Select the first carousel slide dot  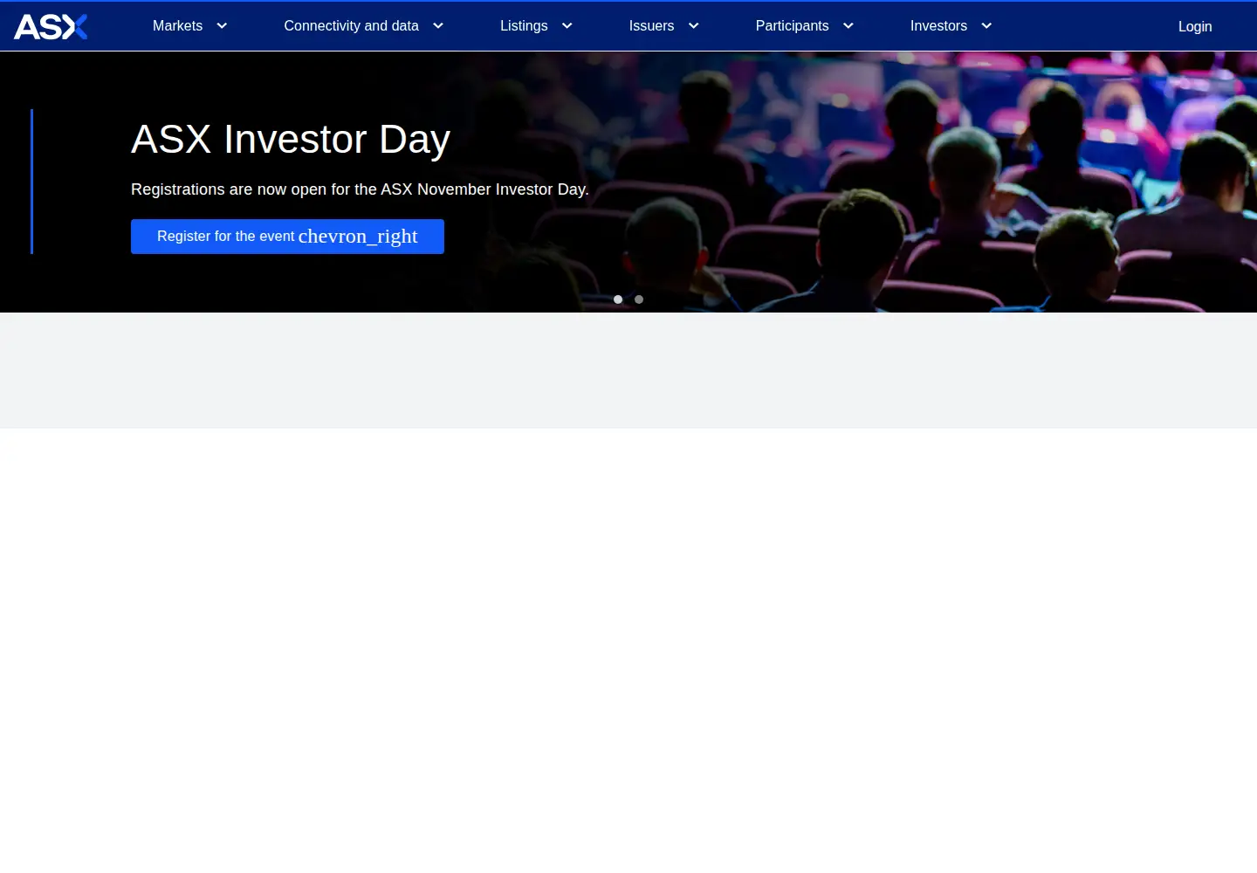[618, 299]
